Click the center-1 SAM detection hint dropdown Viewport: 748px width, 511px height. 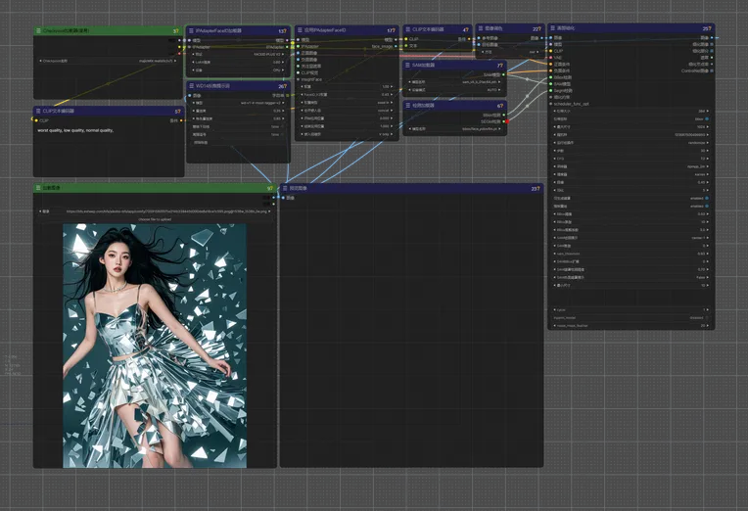click(x=631, y=238)
